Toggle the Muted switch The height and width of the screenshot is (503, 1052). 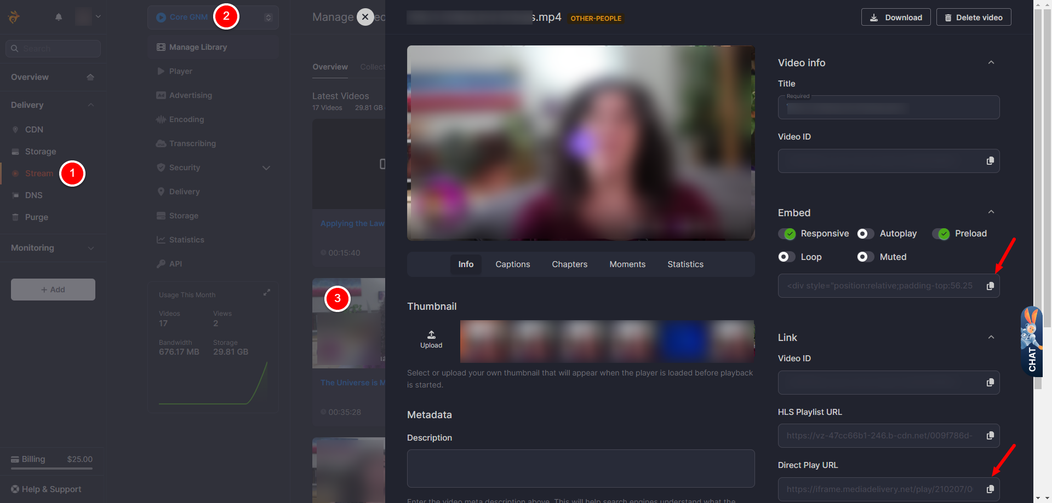866,257
